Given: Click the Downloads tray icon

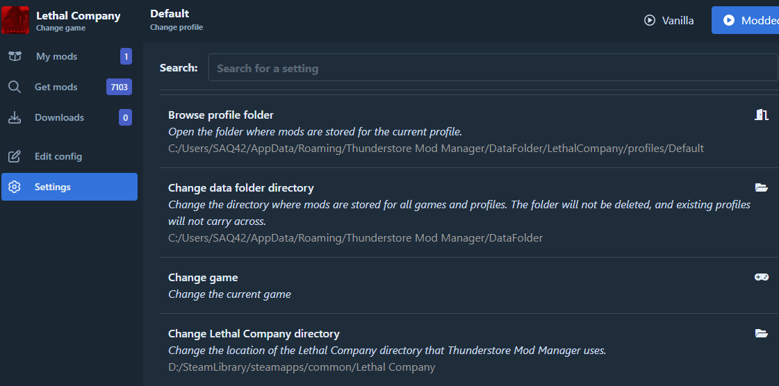Looking at the screenshot, I should 15,117.
